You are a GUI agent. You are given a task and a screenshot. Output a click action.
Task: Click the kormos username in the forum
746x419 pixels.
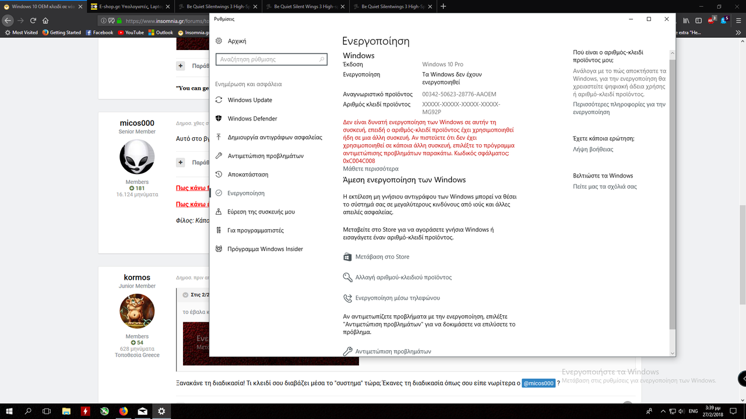(137, 278)
